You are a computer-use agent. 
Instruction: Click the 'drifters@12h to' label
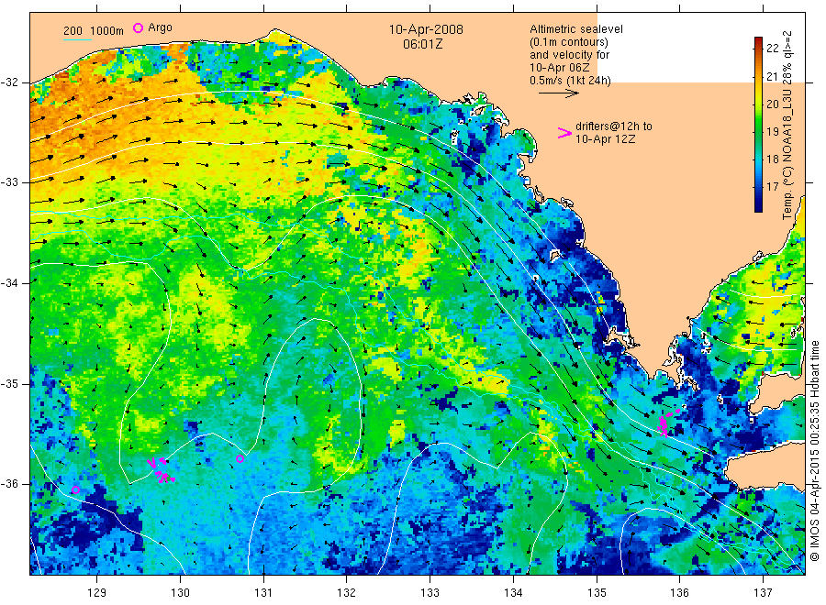coord(614,126)
